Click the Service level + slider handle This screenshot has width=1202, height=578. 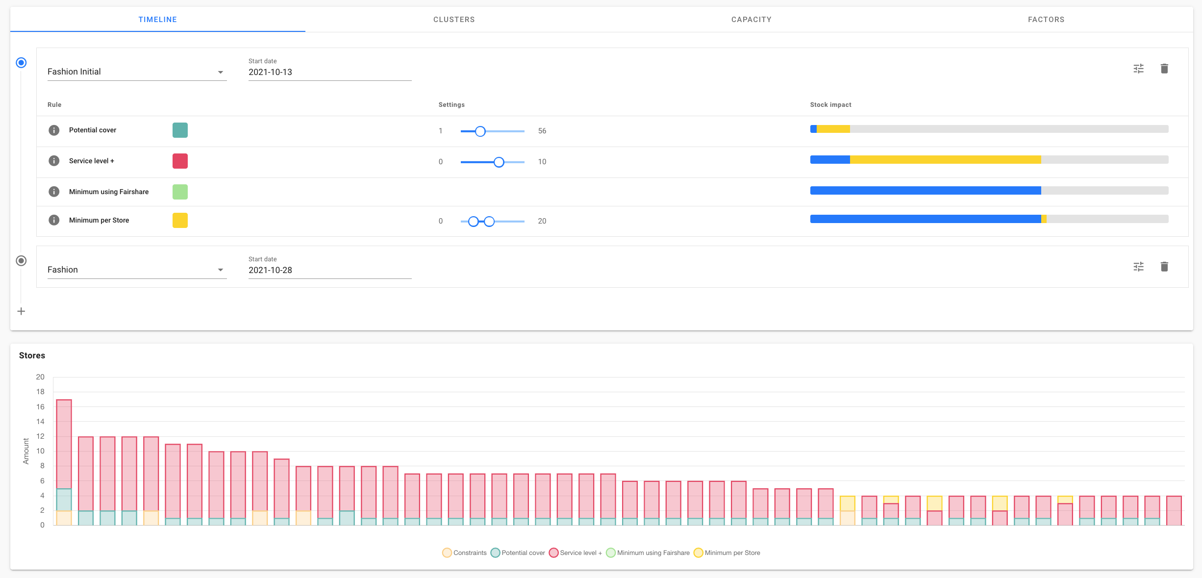coord(499,162)
